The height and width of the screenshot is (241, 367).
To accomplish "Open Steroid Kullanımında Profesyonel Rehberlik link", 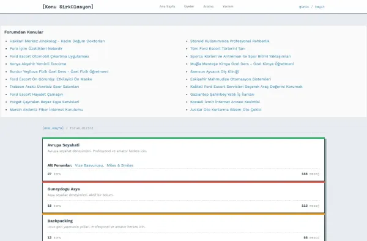I will 230,41.
